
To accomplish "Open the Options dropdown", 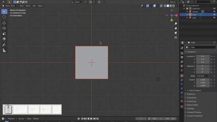I will pyautogui.click(x=174, y=2).
